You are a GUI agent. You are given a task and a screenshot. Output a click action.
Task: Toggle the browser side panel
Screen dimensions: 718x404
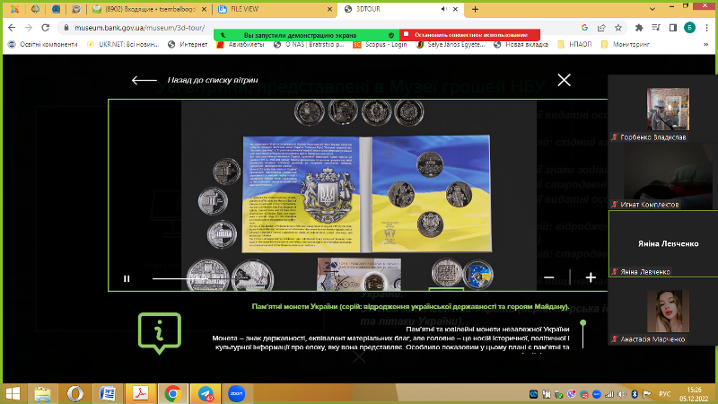672,28
